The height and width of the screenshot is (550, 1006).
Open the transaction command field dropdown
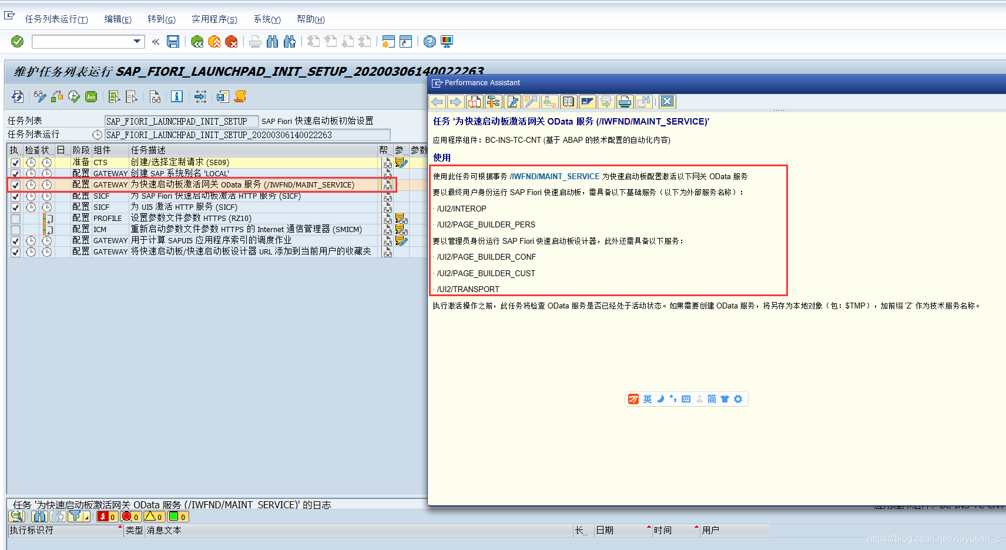(137, 41)
